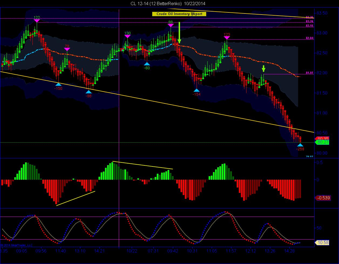339x264 pixels.
Task: Click the 80.50 price axis label
Action: pyautogui.click(x=322, y=133)
